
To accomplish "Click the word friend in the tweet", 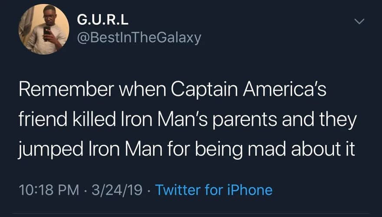I will 43,119.
